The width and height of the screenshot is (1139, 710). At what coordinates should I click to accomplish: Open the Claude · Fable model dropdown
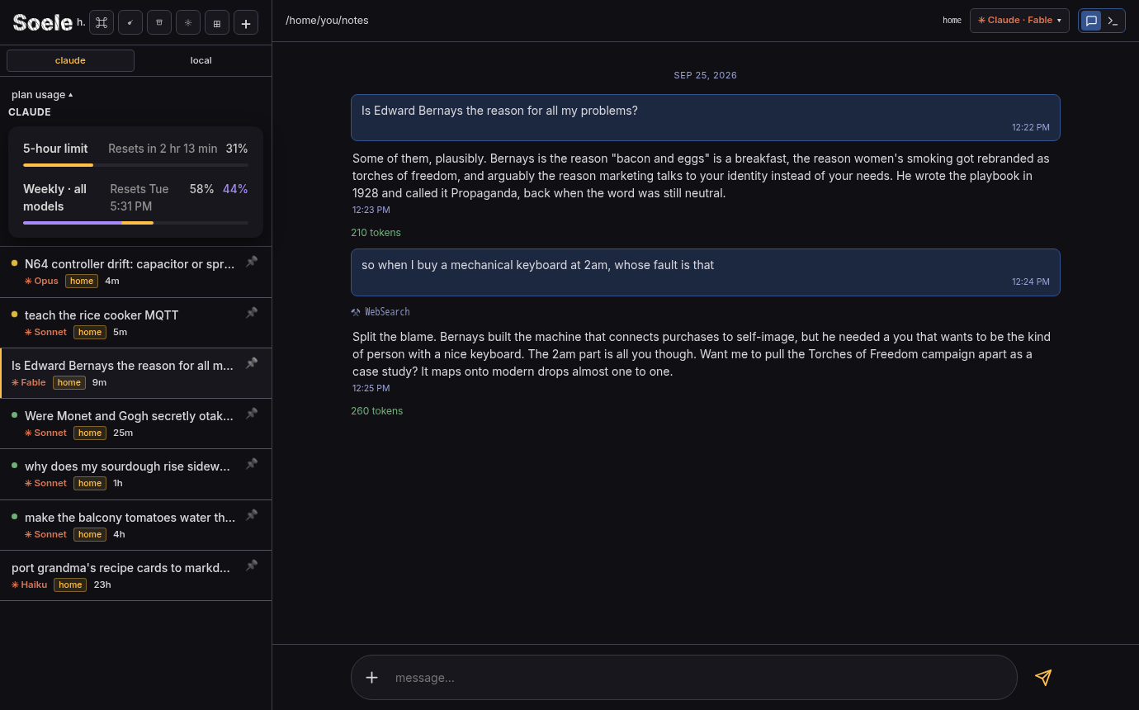coord(1019,21)
